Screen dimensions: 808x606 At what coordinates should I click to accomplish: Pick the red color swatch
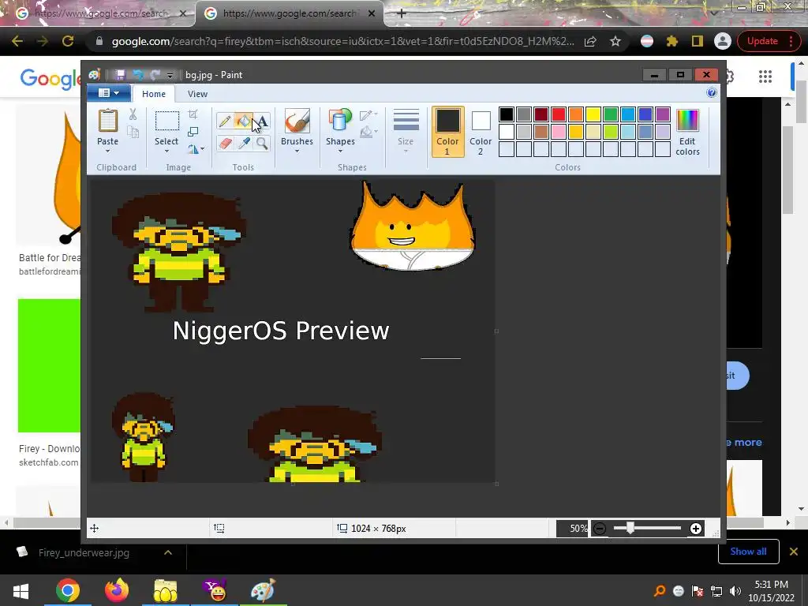[x=559, y=114]
